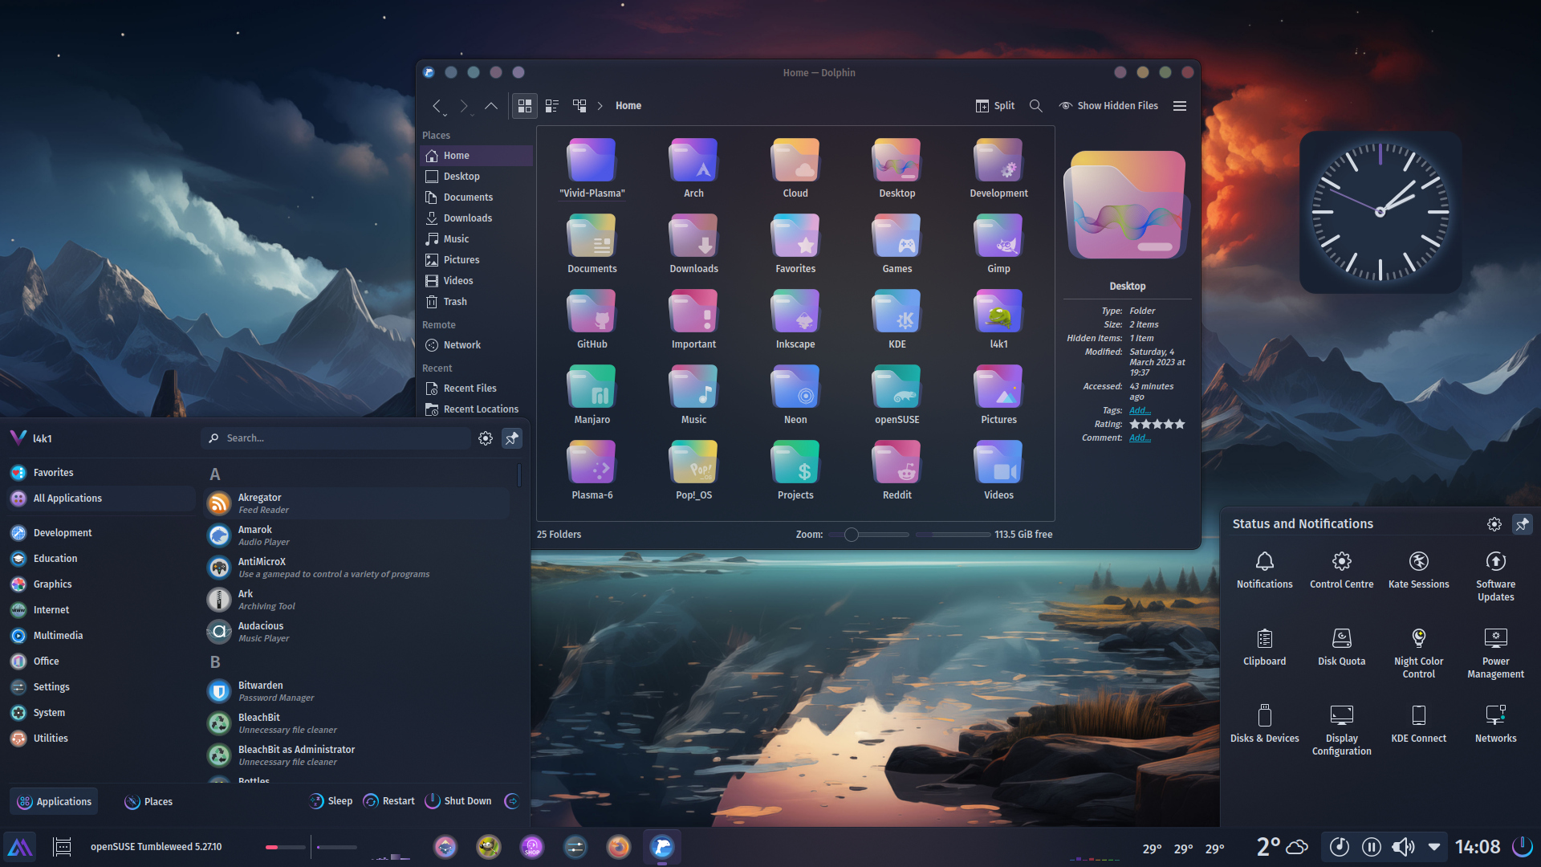The width and height of the screenshot is (1541, 867).
Task: Open launcher settings gear icon
Action: [x=486, y=438]
